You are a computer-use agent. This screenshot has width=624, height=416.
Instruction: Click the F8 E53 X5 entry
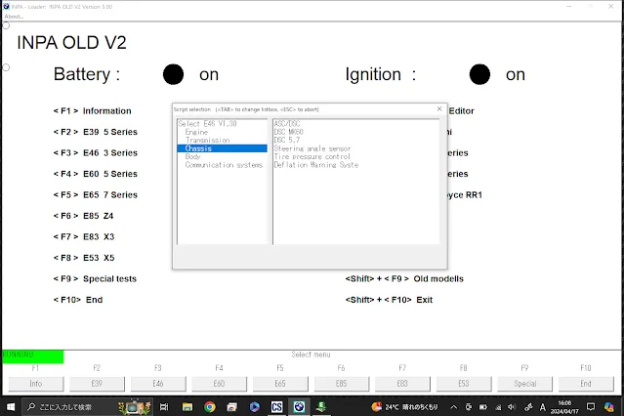tap(84, 258)
